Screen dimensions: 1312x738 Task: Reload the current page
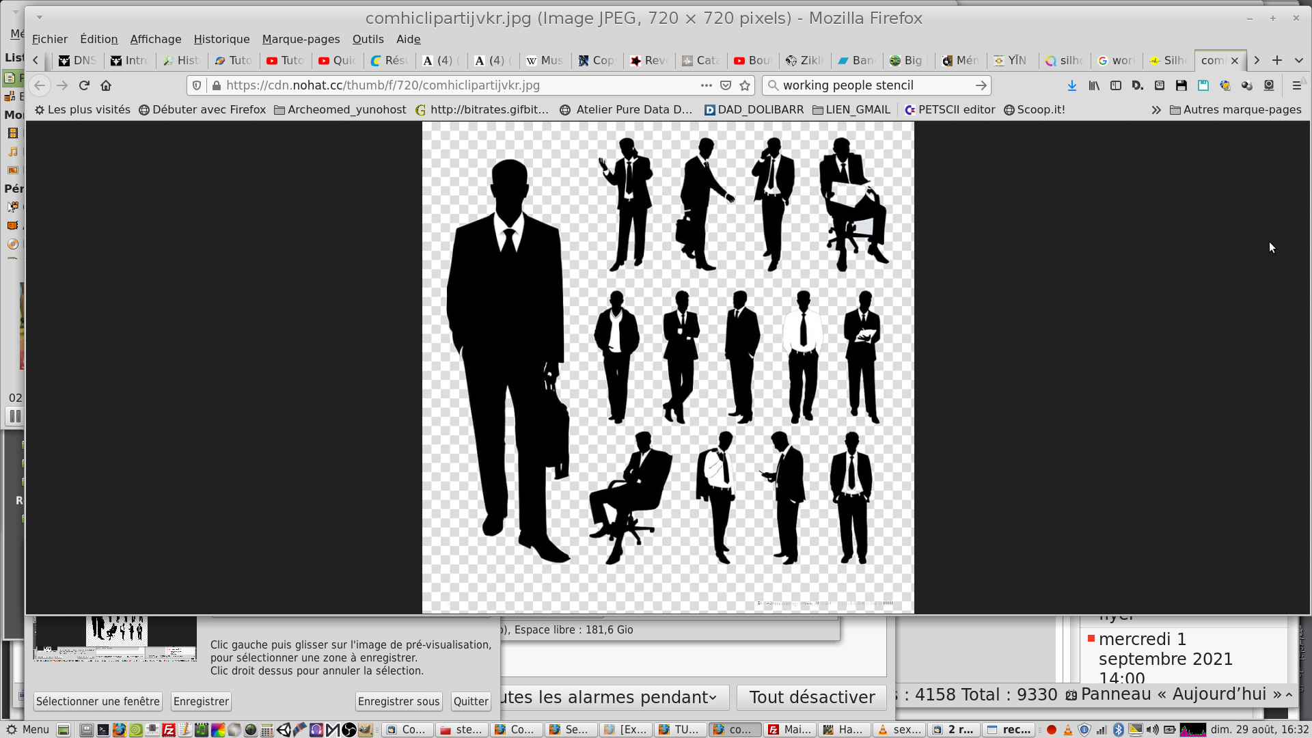84,85
